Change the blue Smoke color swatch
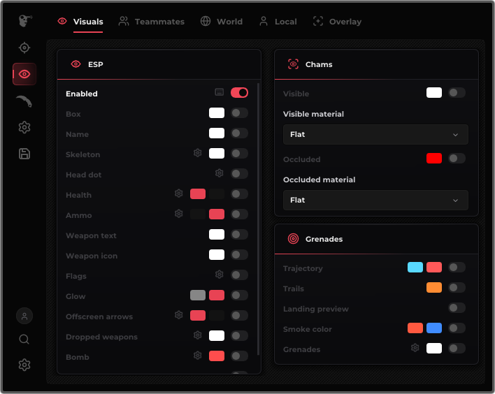The image size is (495, 394). click(434, 328)
